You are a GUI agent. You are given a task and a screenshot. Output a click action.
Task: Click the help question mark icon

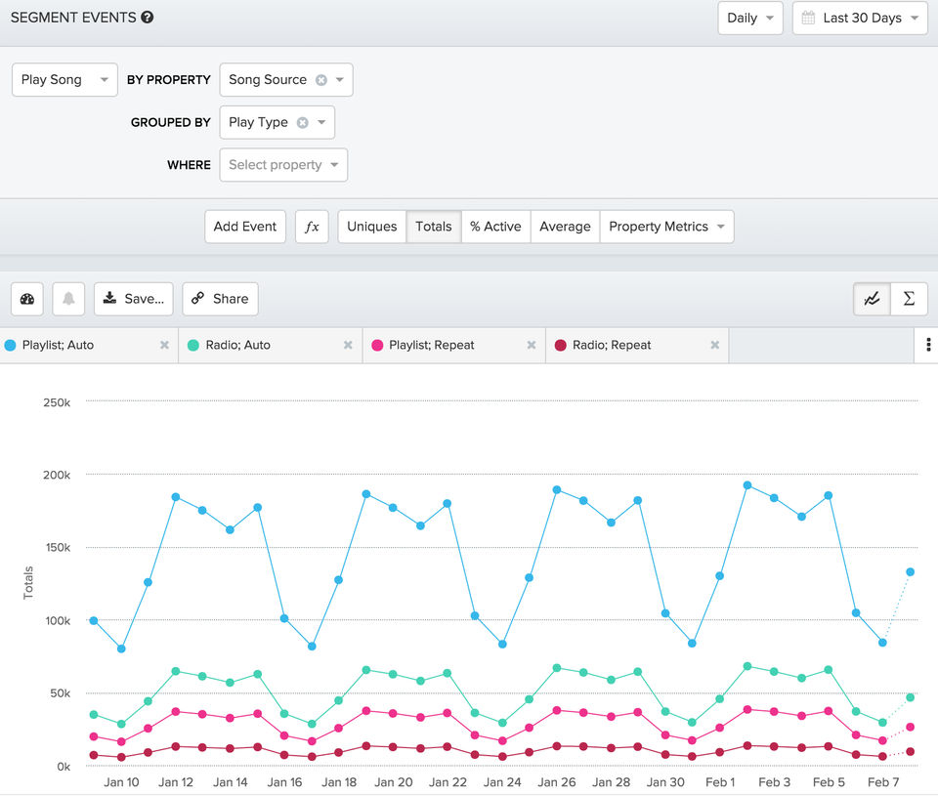coord(147,18)
